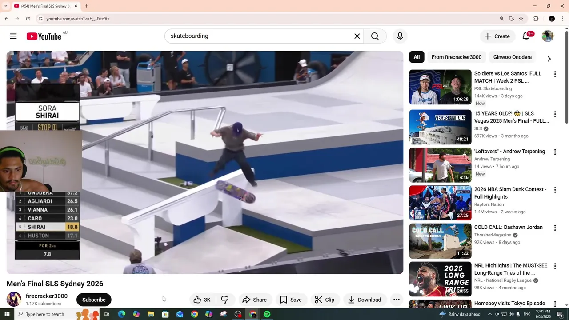Screen dimensions: 569x320
Task: Open Microsoft Edge from the taskbar
Action: pos(121,314)
